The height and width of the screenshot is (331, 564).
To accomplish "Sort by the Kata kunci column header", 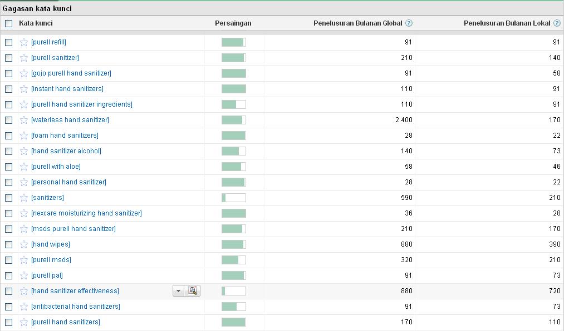I will (36, 23).
